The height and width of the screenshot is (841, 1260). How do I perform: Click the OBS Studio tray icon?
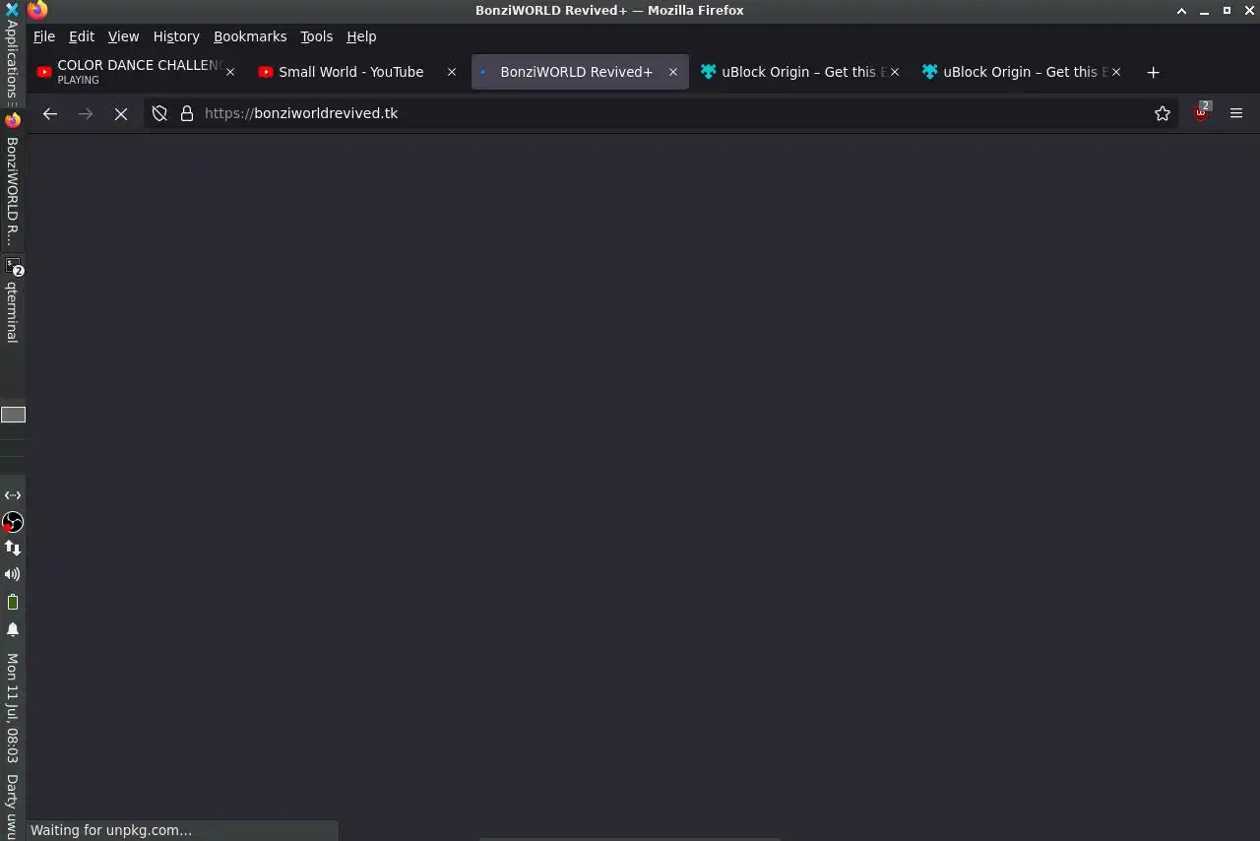(x=13, y=522)
